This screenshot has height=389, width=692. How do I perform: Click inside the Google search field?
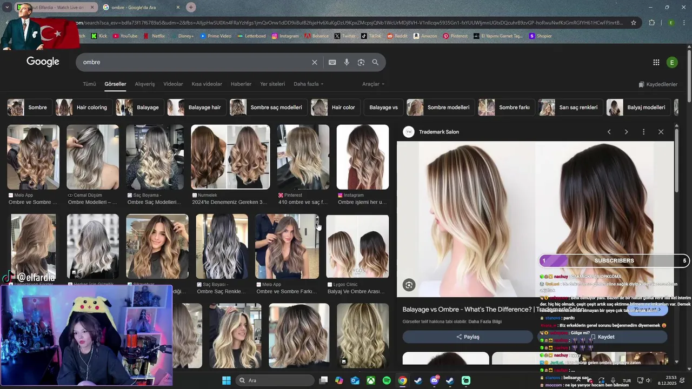coord(195,62)
